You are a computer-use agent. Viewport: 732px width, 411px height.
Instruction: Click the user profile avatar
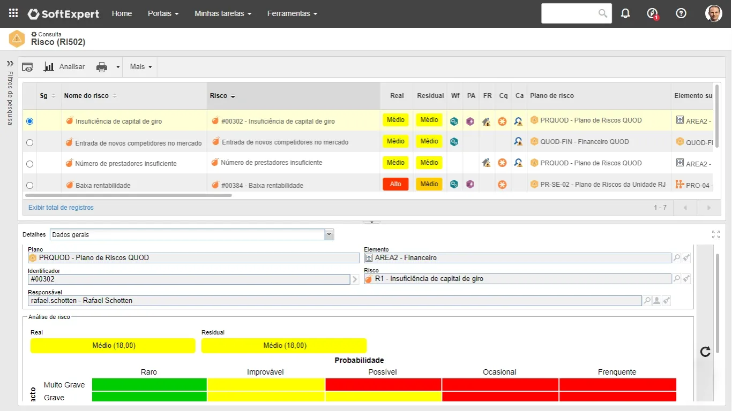tap(713, 13)
